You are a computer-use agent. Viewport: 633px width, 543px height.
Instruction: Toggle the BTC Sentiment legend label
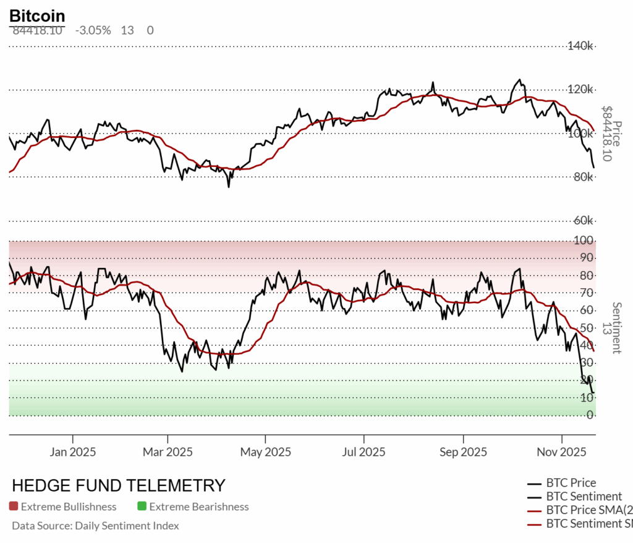click(584, 497)
